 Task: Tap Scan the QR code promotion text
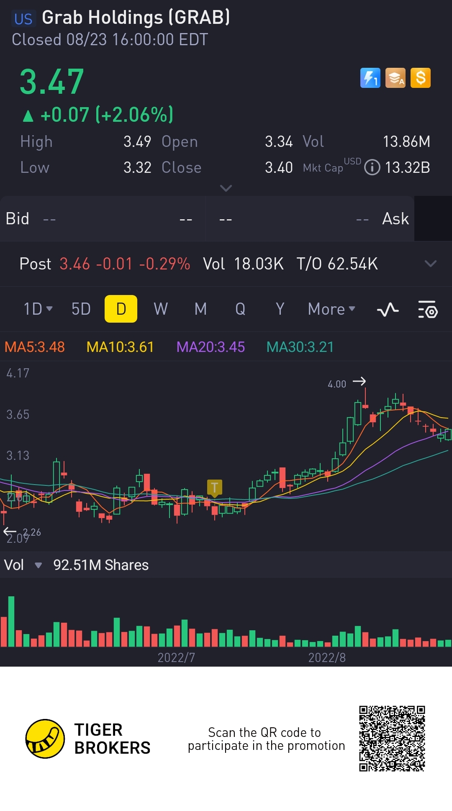[266, 739]
